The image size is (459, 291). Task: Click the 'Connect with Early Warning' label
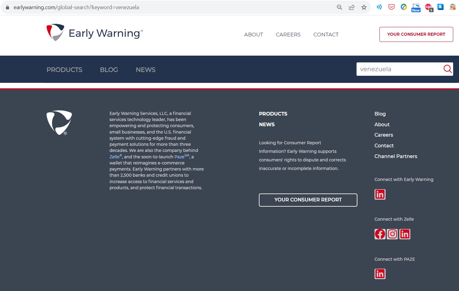[404, 179]
